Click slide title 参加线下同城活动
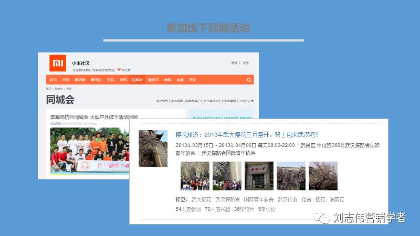 pos(208,28)
